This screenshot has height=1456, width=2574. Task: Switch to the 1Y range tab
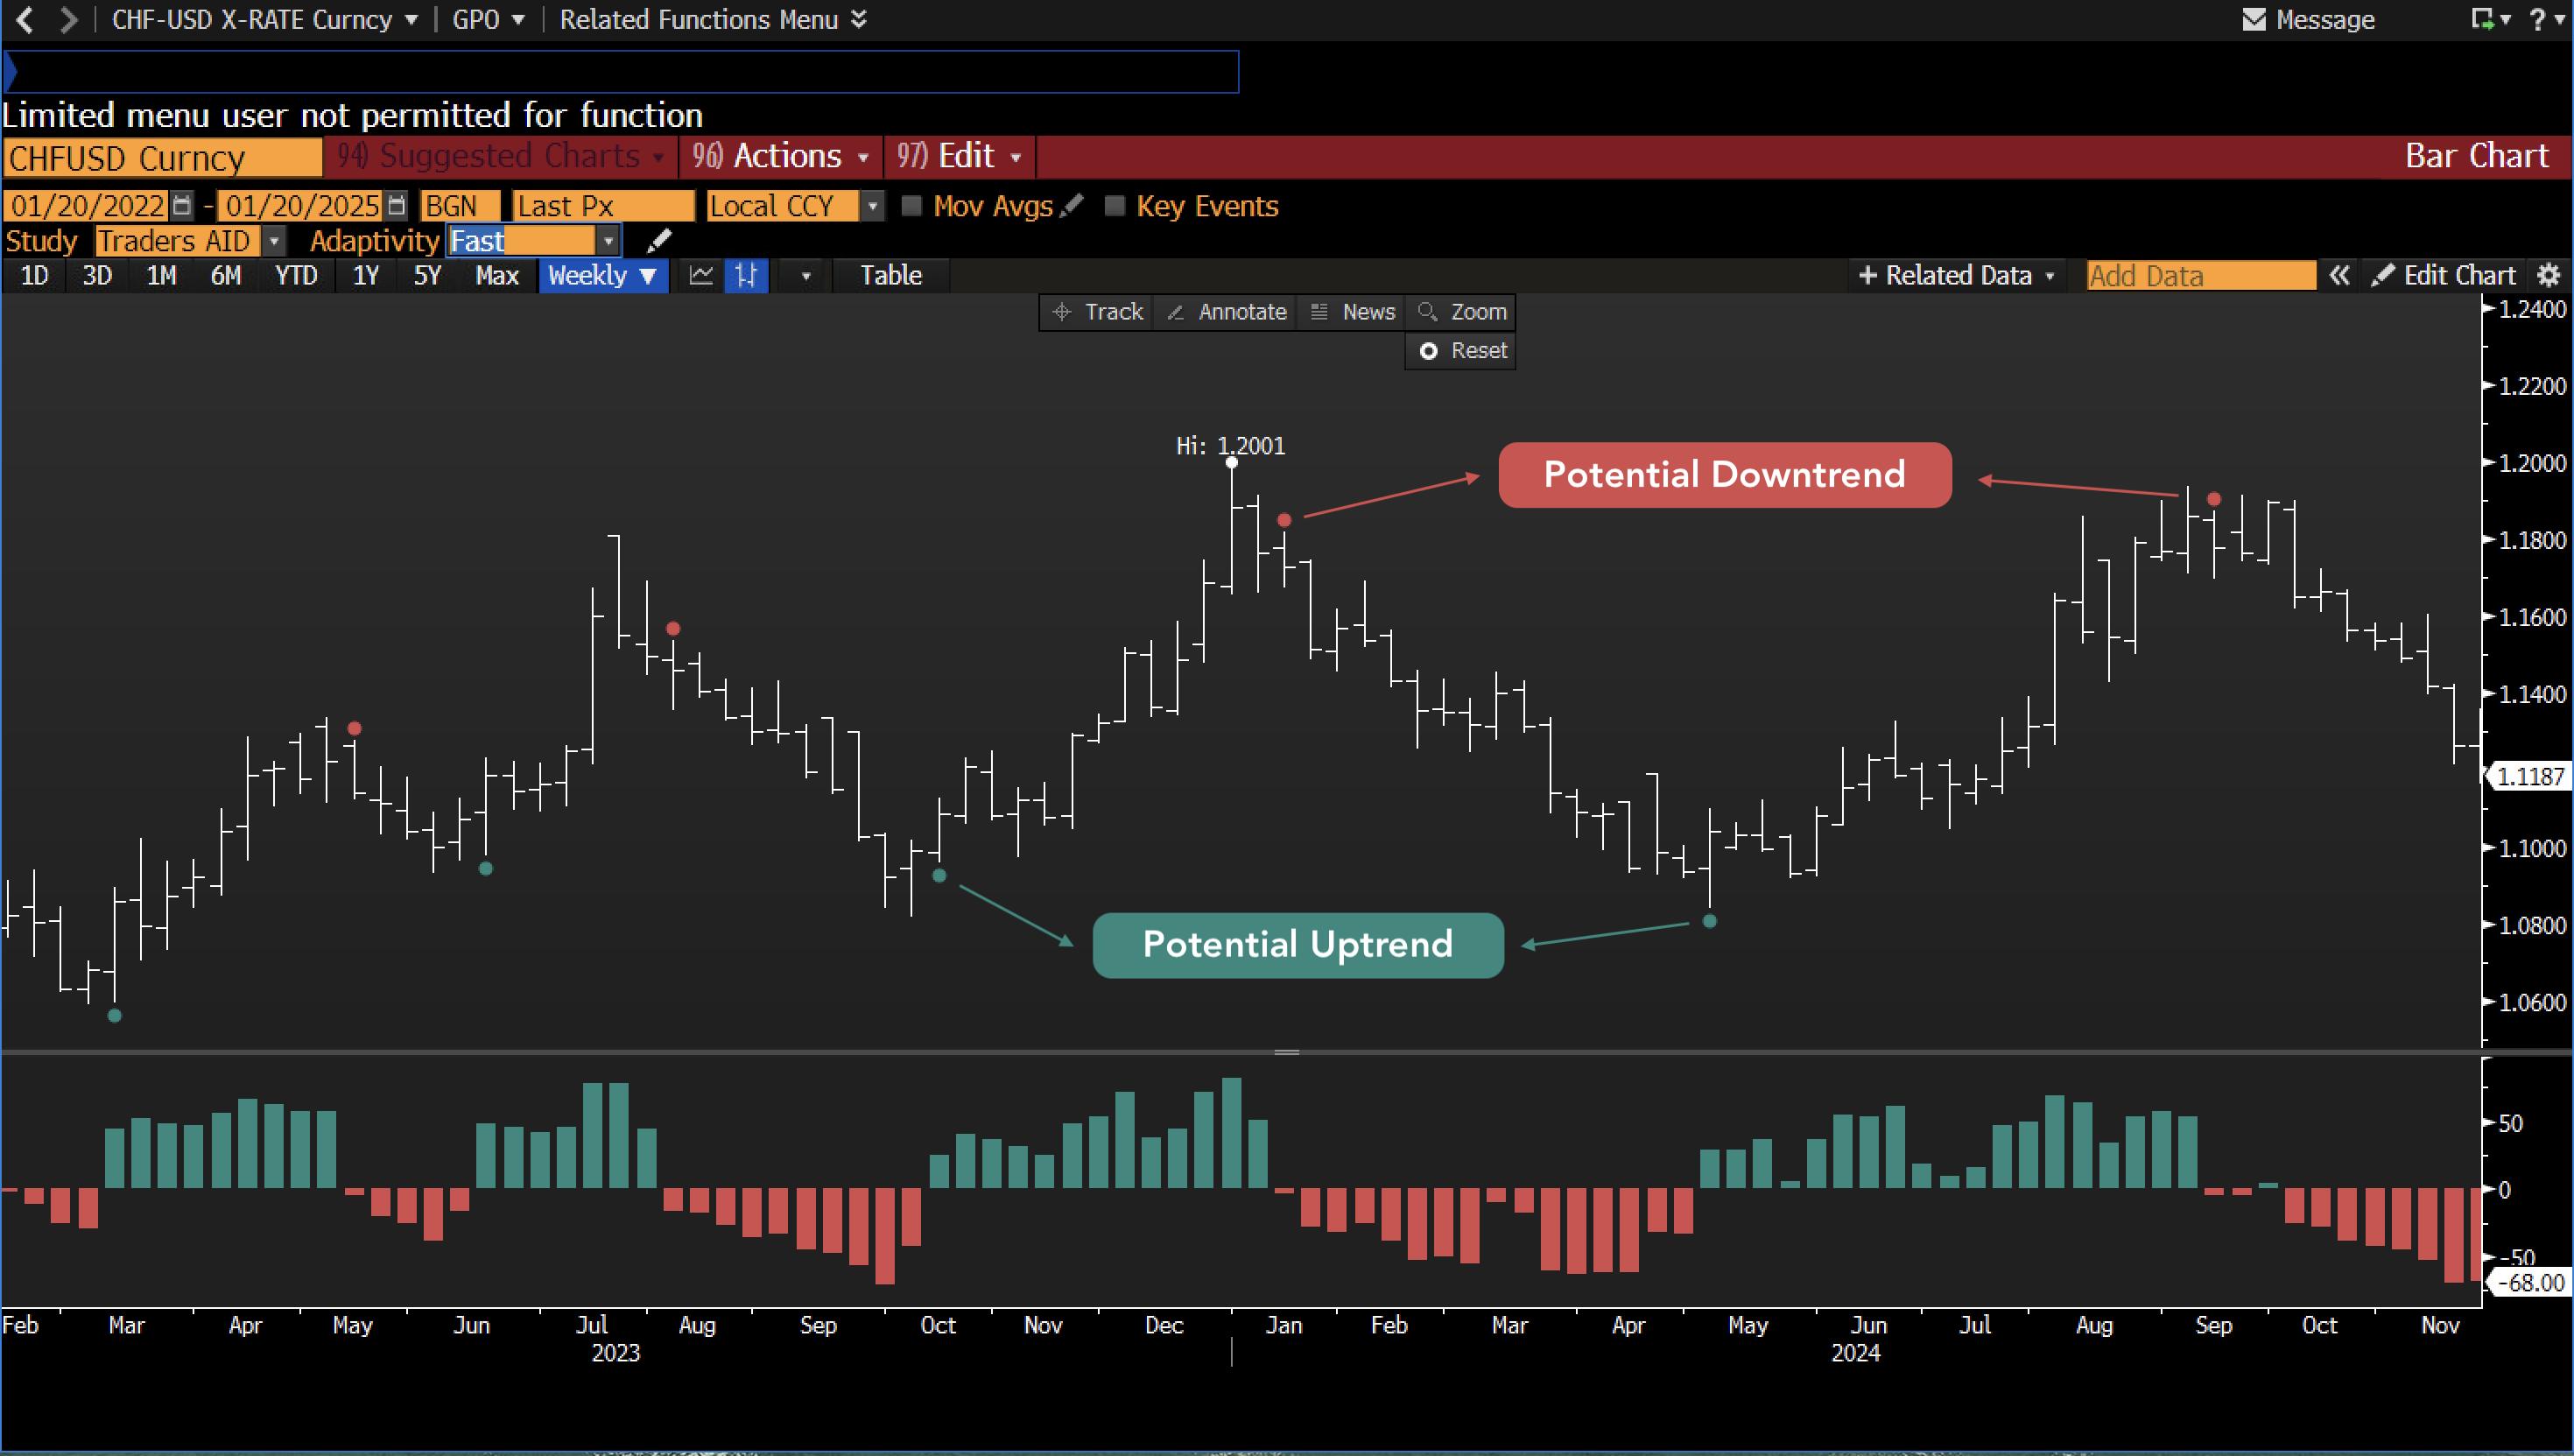[x=365, y=275]
